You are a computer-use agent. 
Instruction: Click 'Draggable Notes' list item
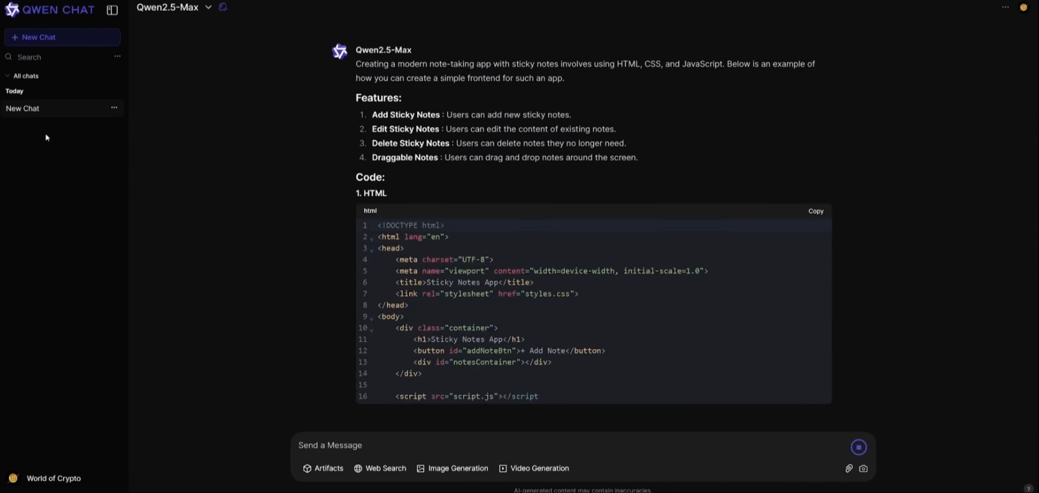[x=504, y=158]
